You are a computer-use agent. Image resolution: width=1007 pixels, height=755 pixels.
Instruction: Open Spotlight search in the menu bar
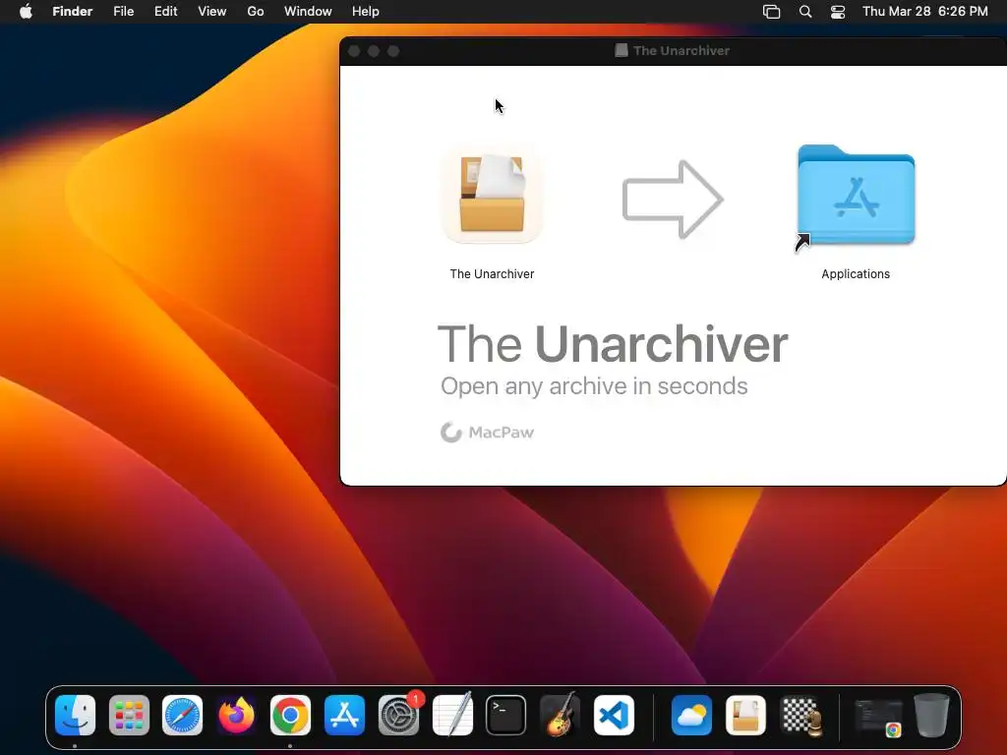click(x=805, y=12)
